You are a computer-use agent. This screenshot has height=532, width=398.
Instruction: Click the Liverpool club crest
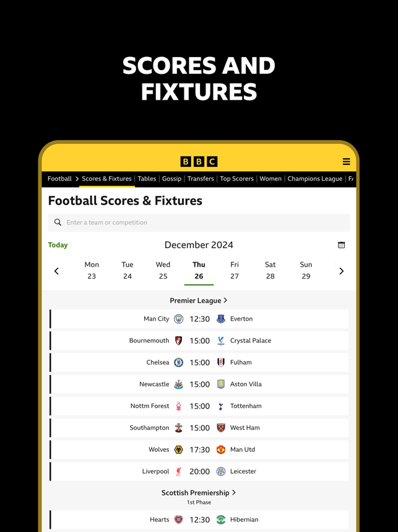pos(178,471)
